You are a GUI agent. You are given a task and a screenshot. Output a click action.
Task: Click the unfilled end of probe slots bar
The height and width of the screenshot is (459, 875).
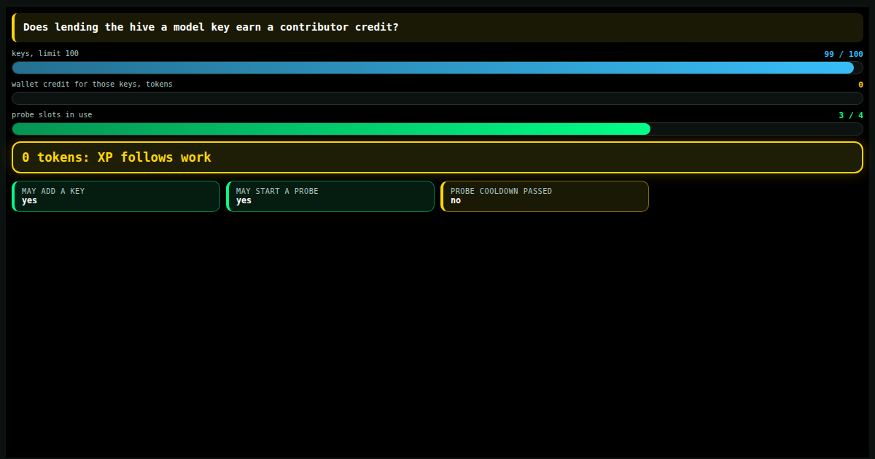757,129
